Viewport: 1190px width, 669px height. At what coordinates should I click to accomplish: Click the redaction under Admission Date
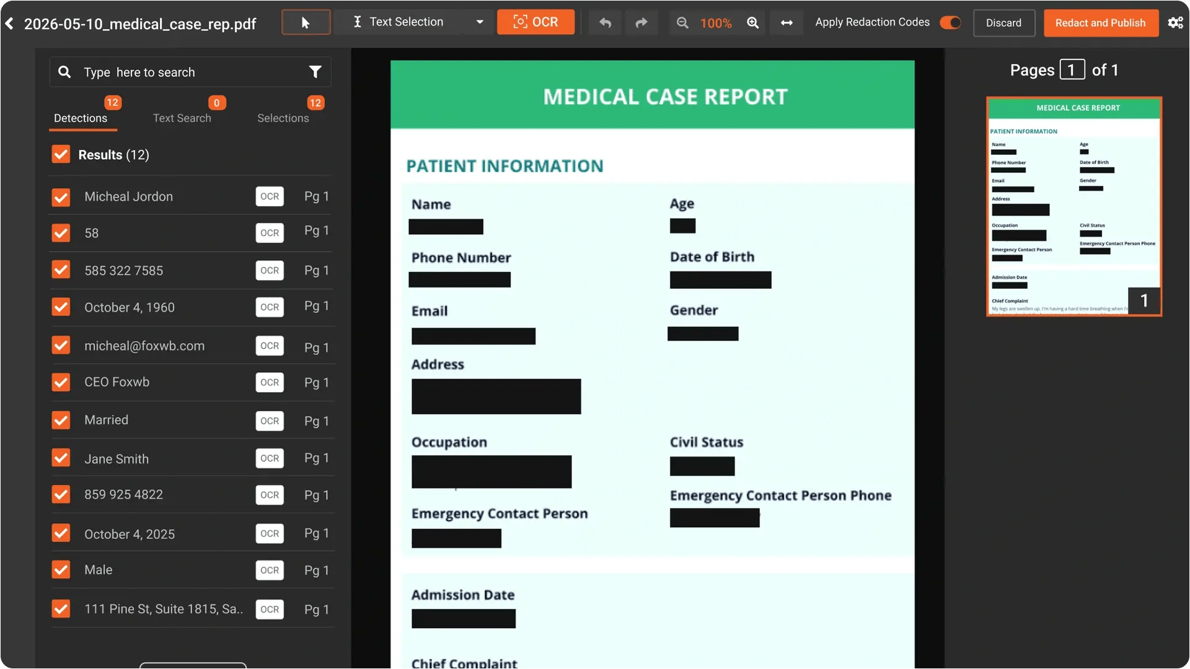pyautogui.click(x=464, y=619)
